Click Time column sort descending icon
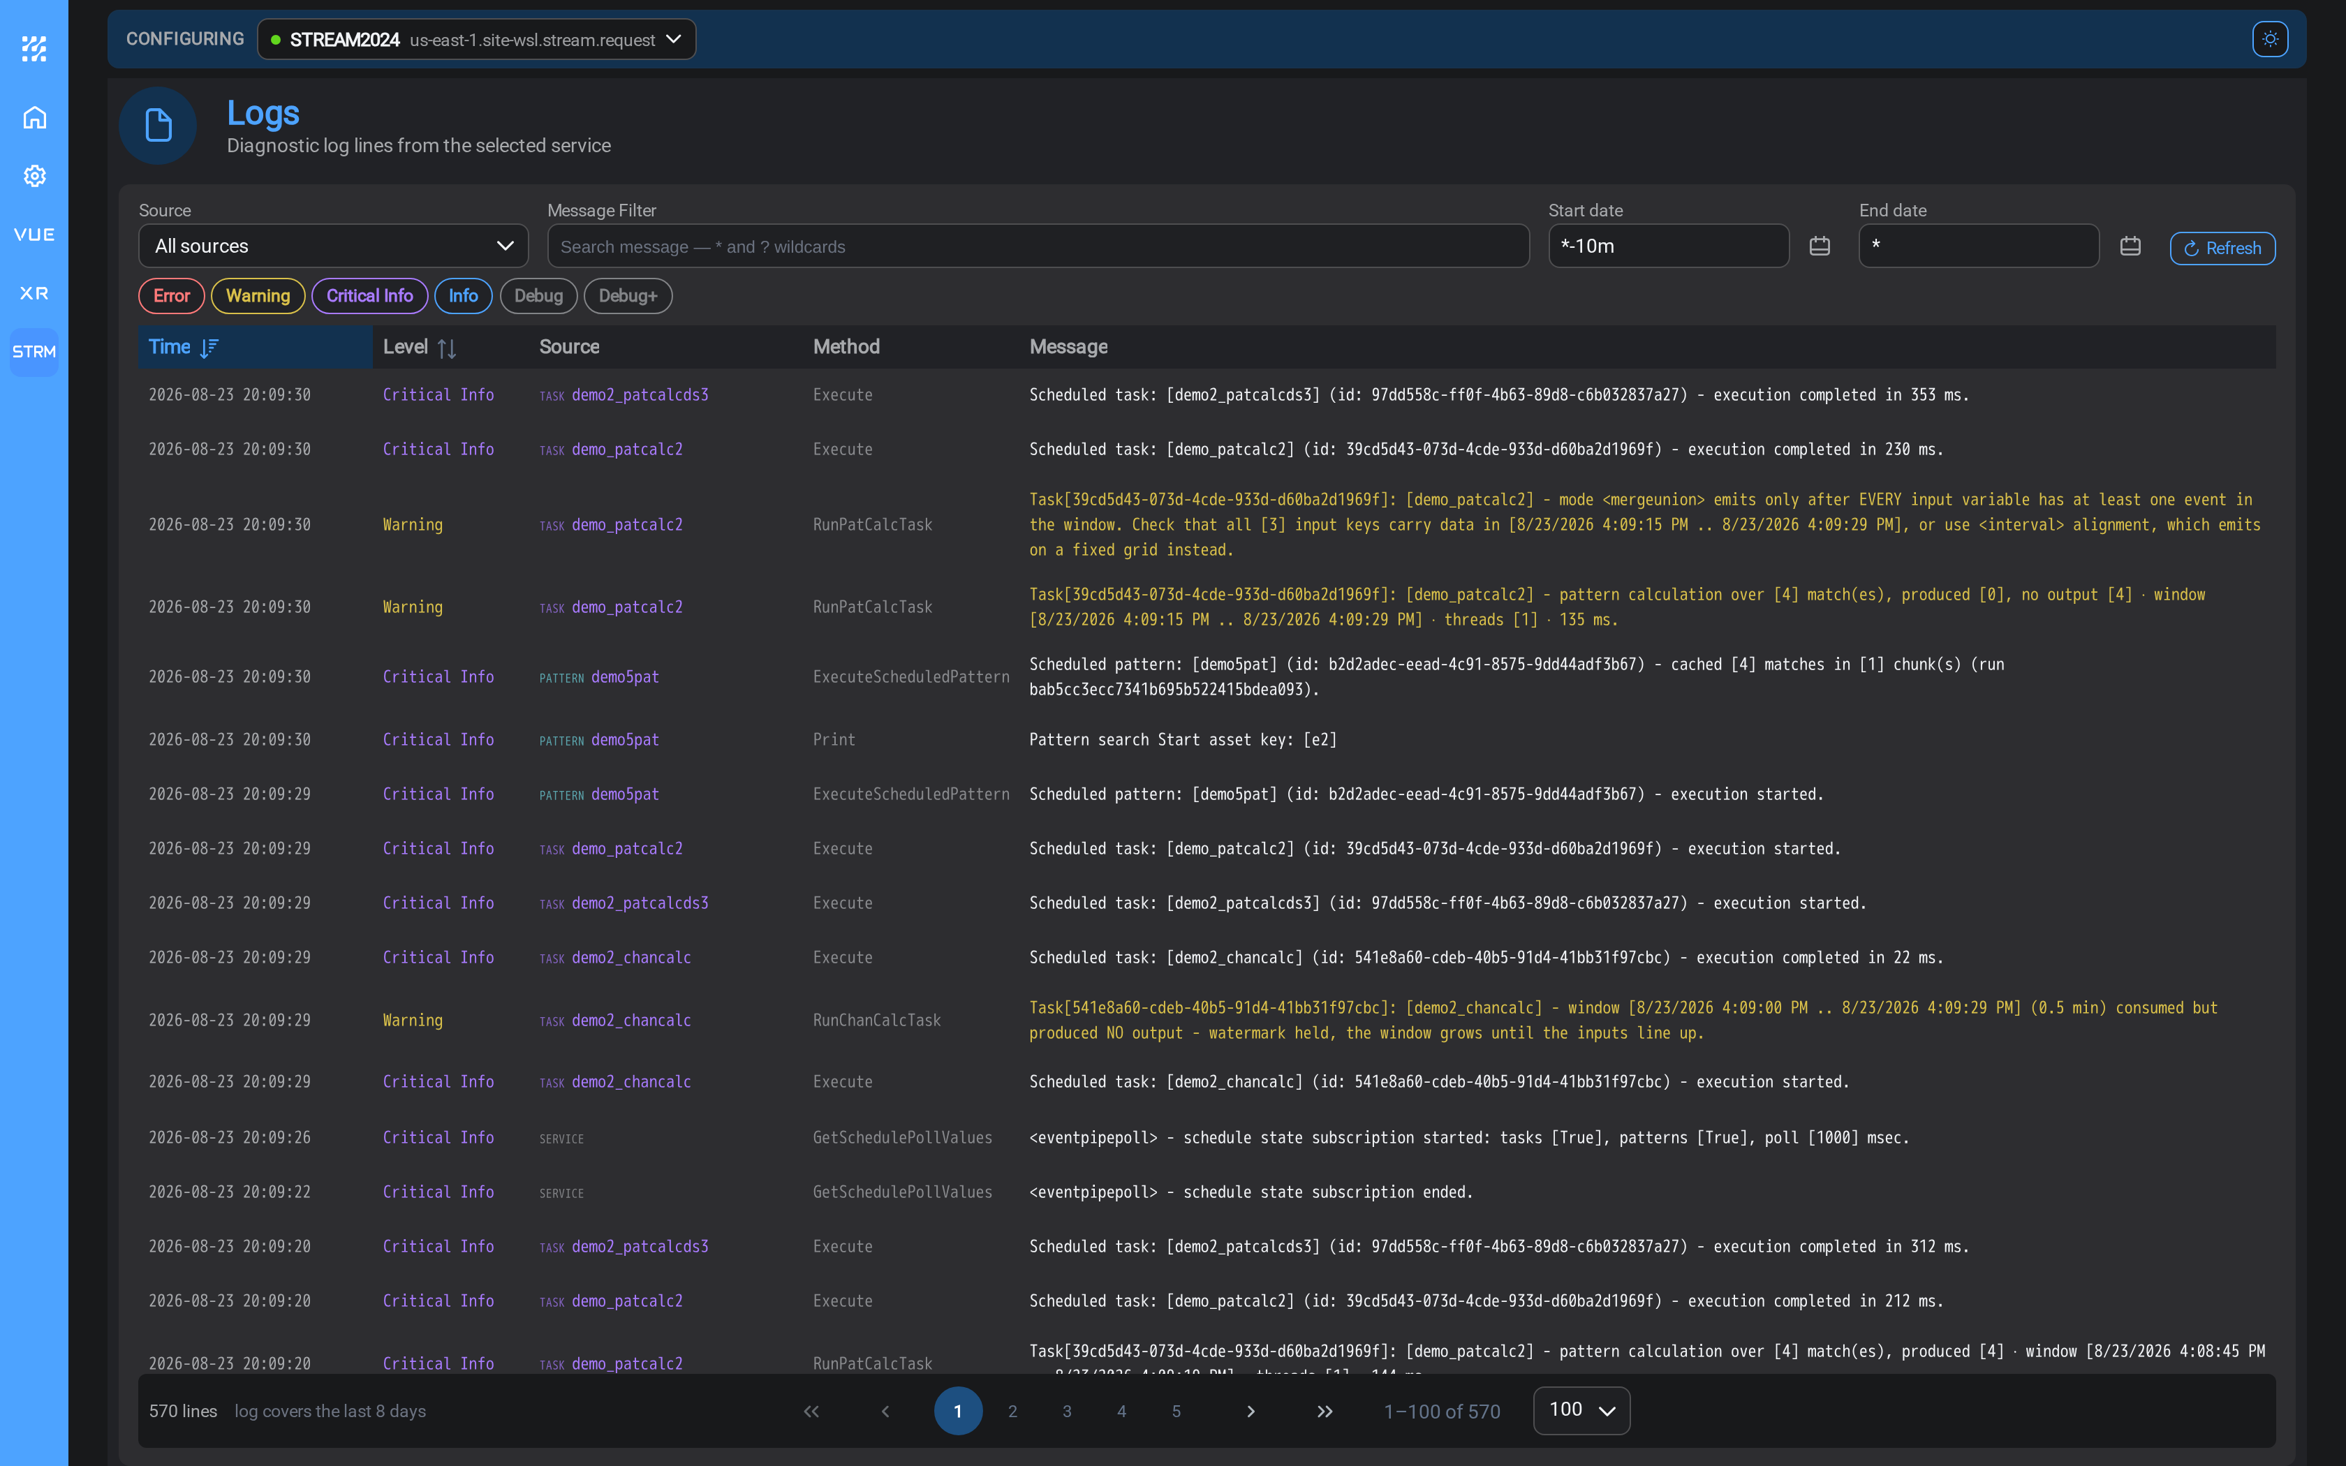The image size is (2346, 1466). coord(209,348)
